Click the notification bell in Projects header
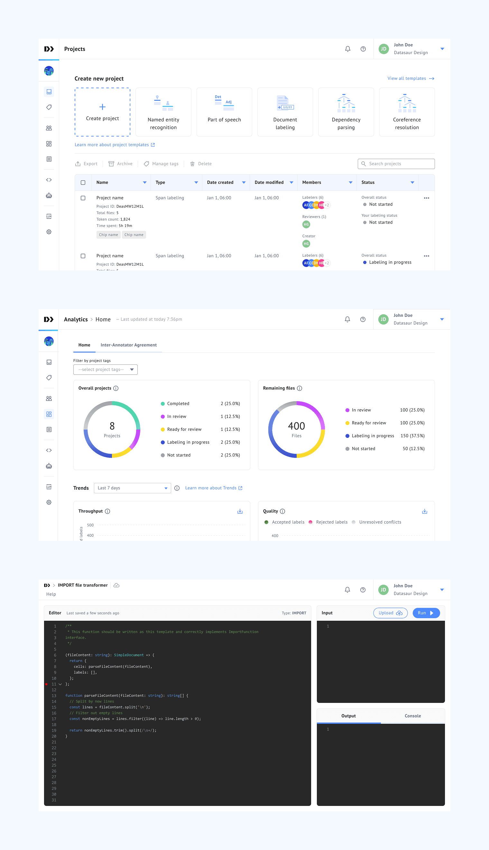This screenshot has width=489, height=850. tap(347, 49)
